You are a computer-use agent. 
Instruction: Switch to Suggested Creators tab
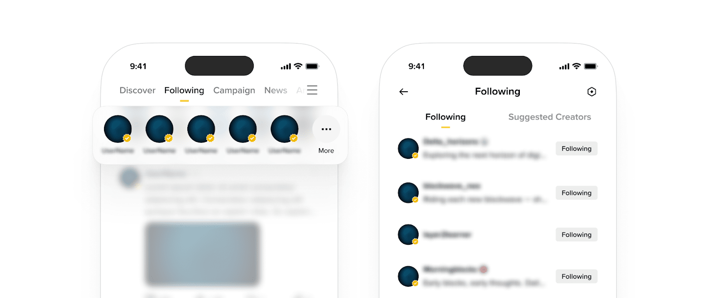pyautogui.click(x=549, y=117)
